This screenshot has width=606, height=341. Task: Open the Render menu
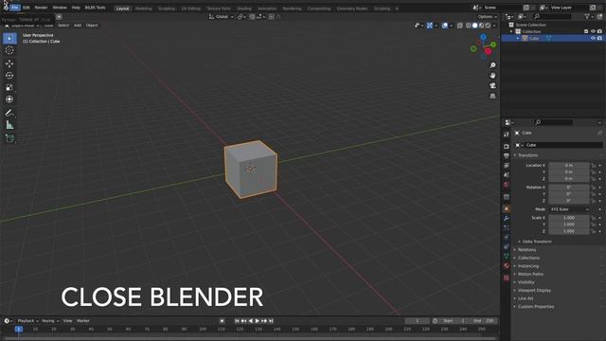click(x=41, y=8)
